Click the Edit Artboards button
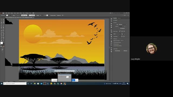 [x=122, y=28]
